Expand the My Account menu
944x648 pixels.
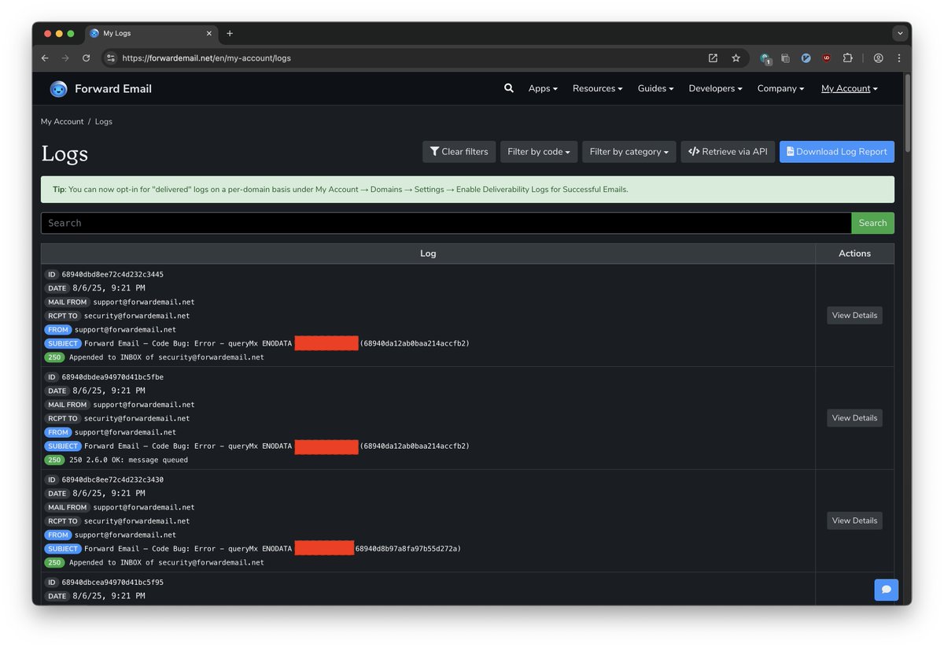(850, 89)
